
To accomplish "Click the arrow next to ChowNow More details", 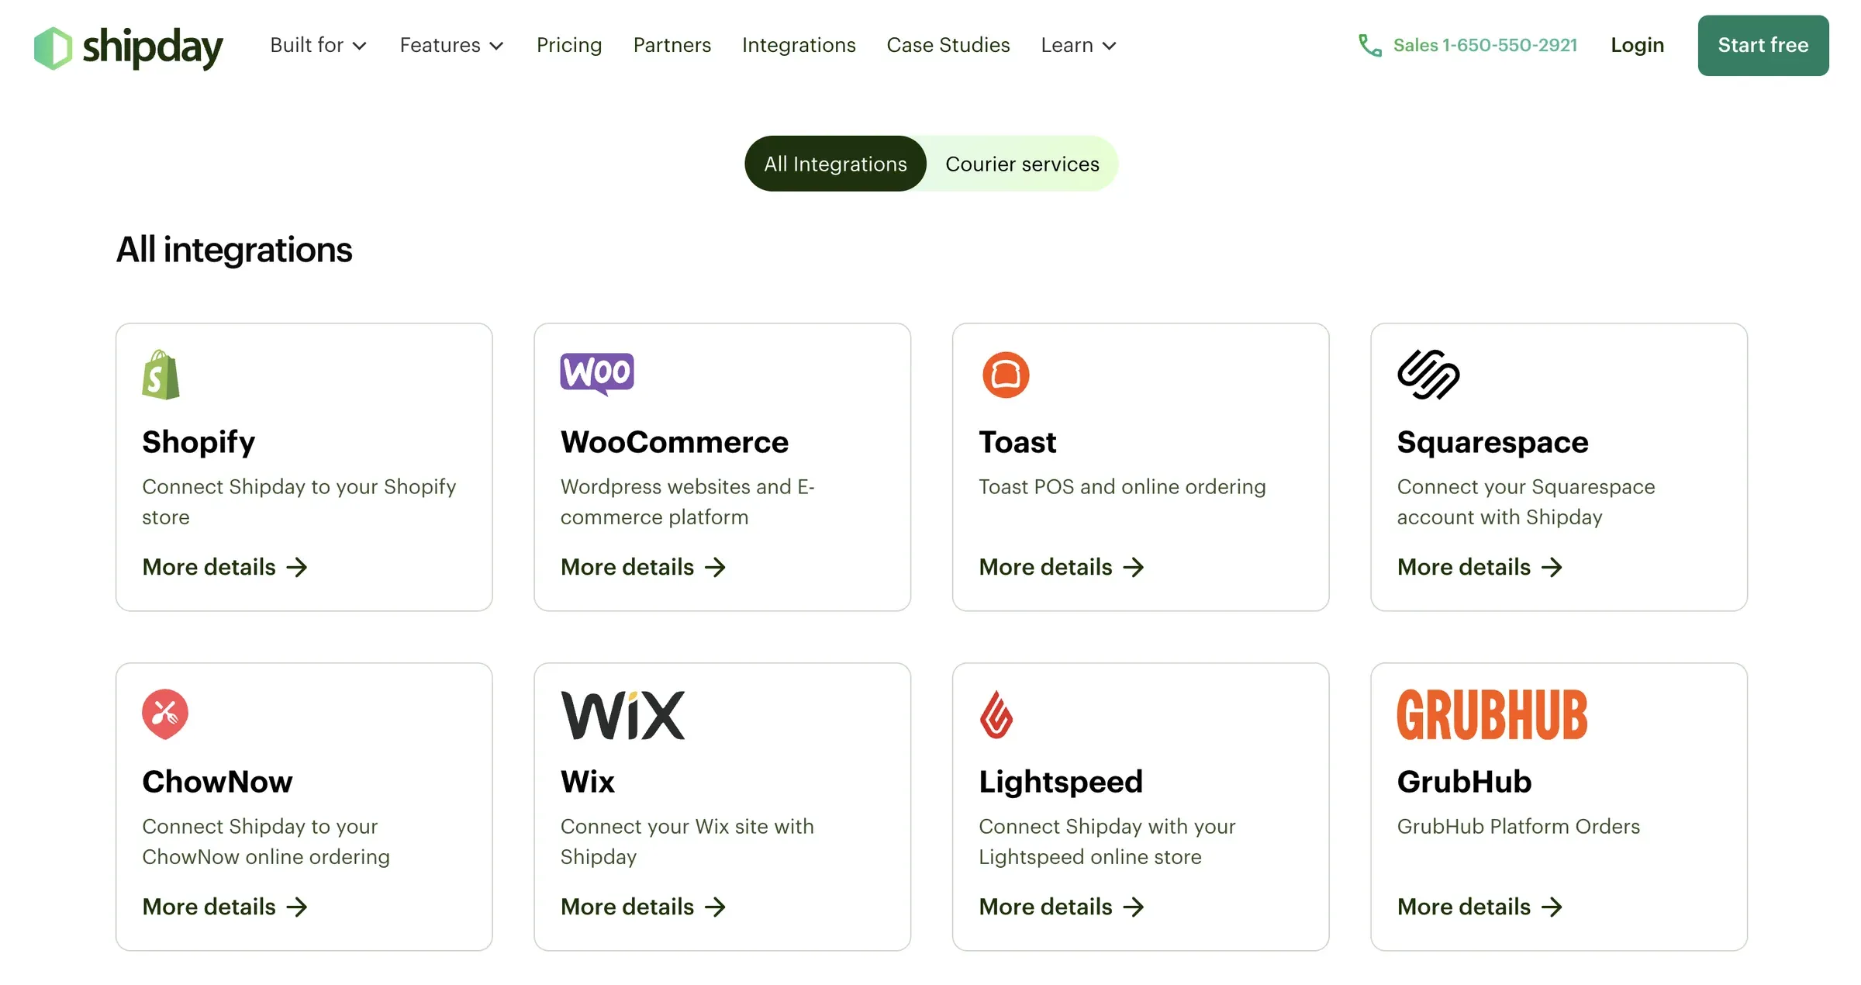I will tap(297, 907).
